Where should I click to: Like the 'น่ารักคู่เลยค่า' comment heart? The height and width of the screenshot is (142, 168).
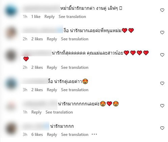[162, 83]
